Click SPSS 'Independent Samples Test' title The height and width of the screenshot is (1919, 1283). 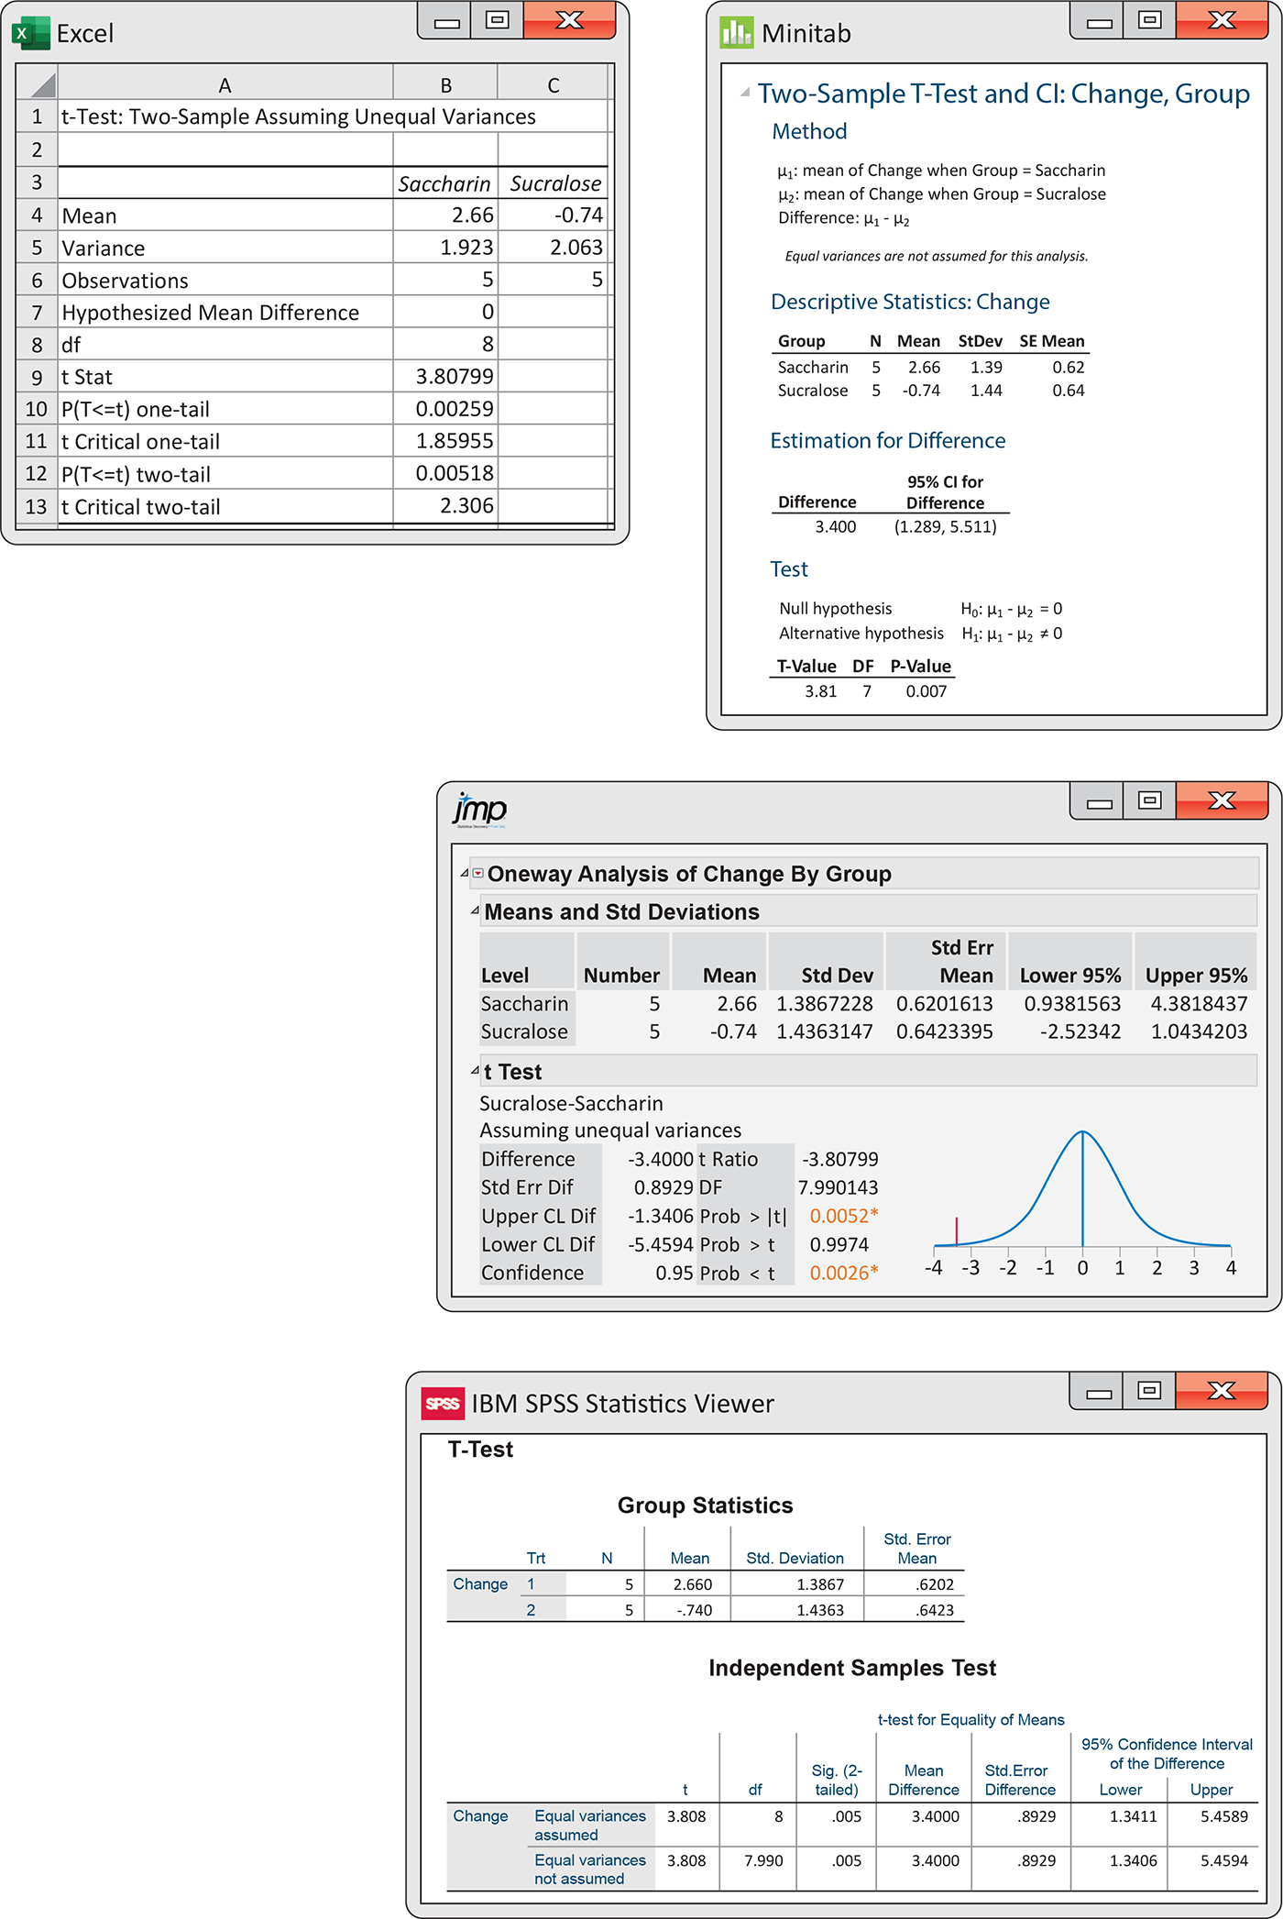pos(852,1668)
